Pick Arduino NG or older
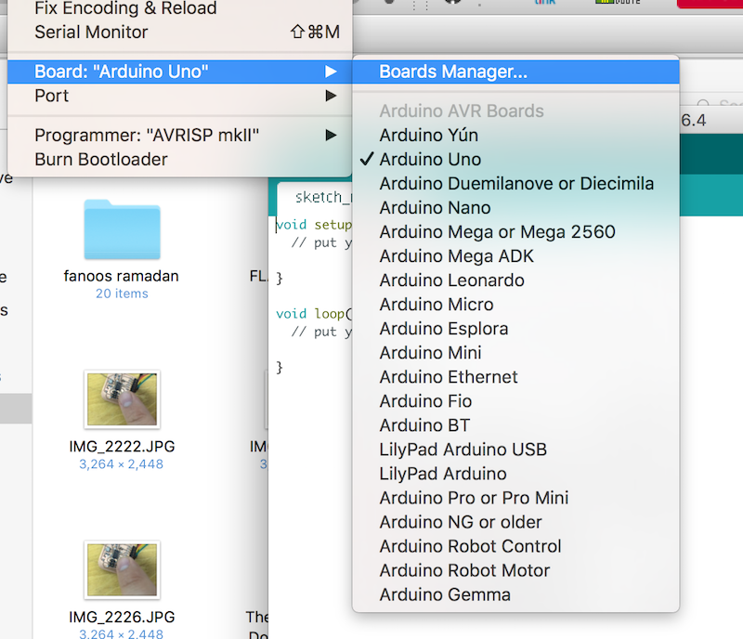The height and width of the screenshot is (639, 743). (x=515, y=522)
